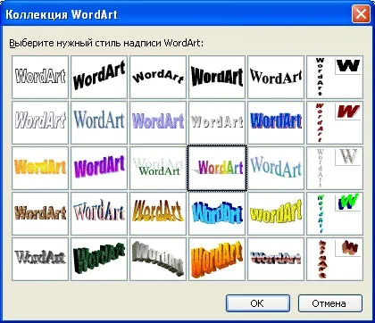Select dark red vertical WordArt style
The width and height of the screenshot is (375, 323).
[x=335, y=122]
